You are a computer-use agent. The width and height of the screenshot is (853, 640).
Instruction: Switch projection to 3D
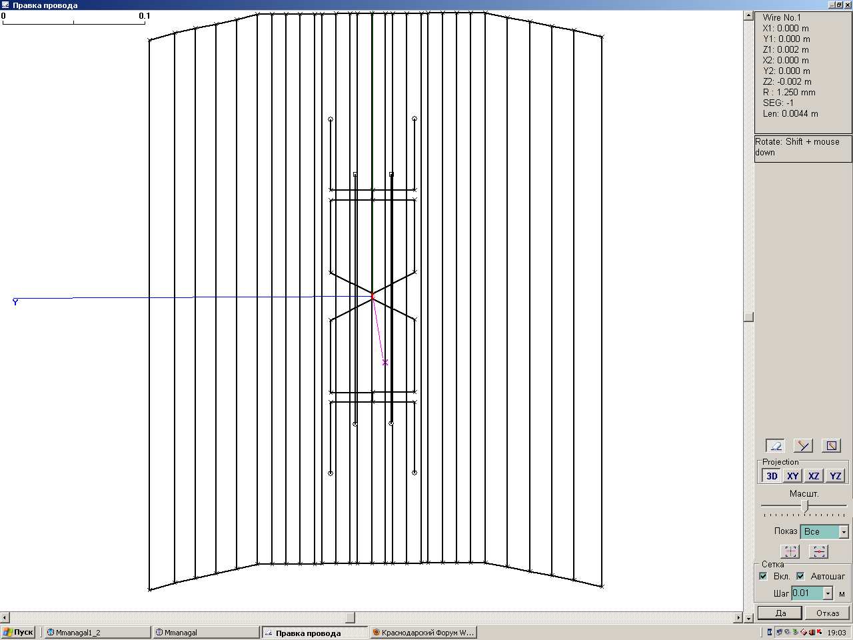coord(772,475)
